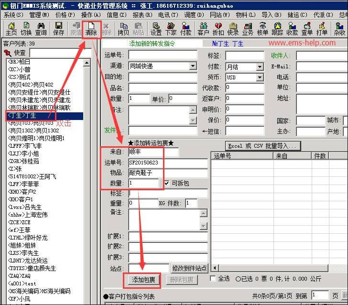The image size is (348, 305).
Task: Click the 粘贴 paste toolbar icon
Action: (x=139, y=29)
